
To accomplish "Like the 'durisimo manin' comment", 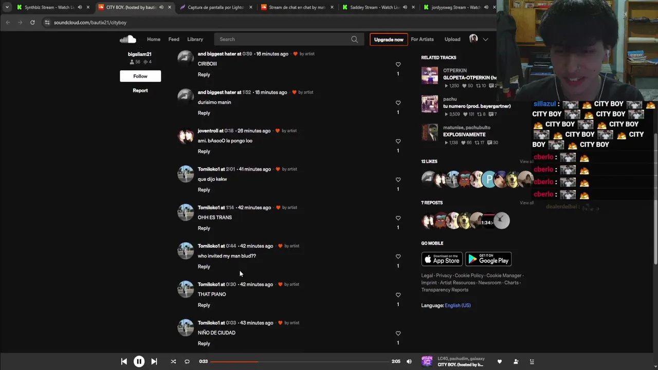I will [x=398, y=103].
